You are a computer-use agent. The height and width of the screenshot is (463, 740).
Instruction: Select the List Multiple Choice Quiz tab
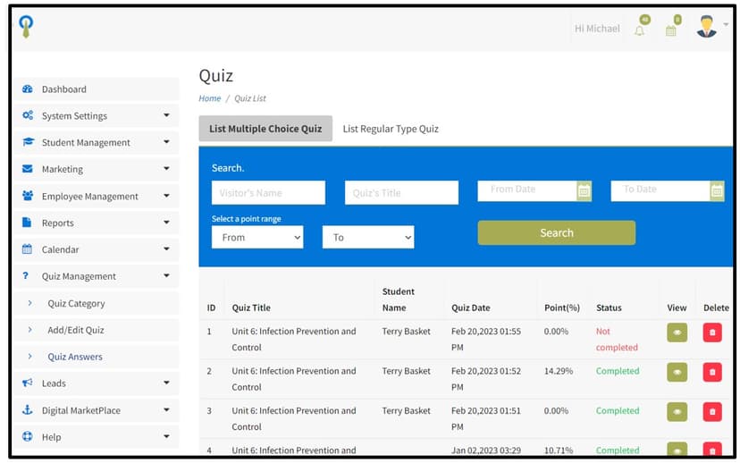(265, 129)
